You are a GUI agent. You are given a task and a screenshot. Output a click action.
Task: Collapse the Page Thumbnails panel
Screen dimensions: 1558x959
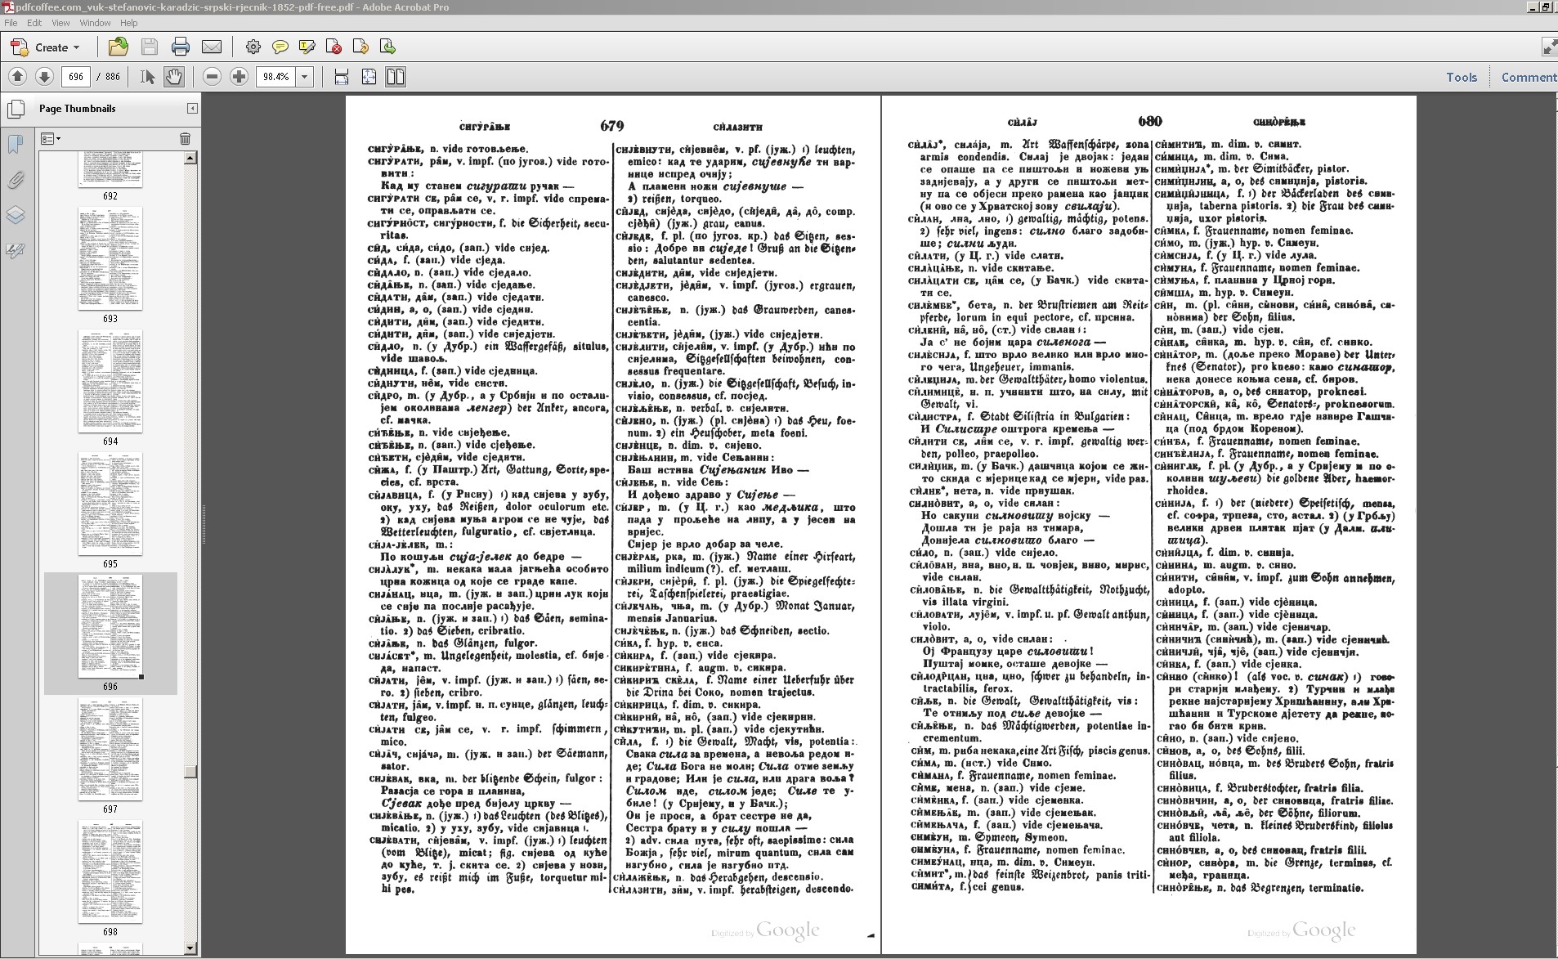click(192, 108)
